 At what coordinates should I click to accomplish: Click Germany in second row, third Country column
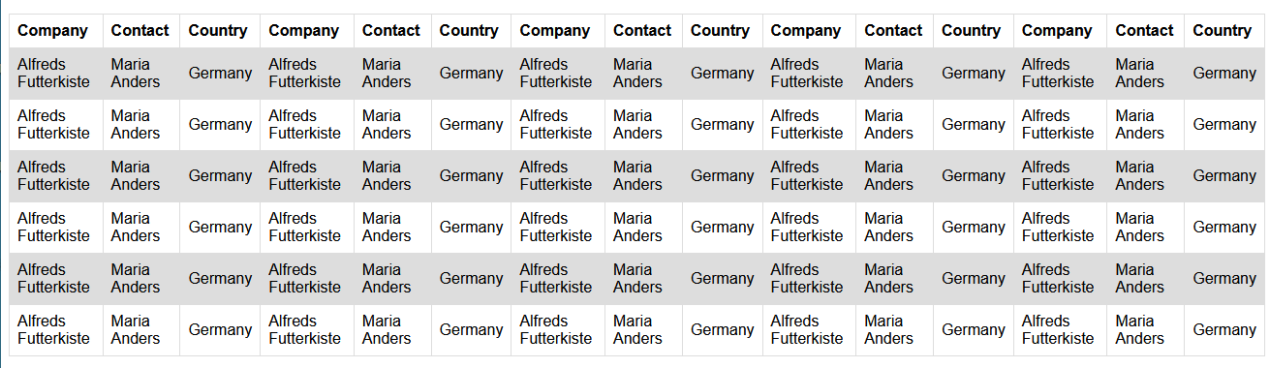(x=722, y=124)
